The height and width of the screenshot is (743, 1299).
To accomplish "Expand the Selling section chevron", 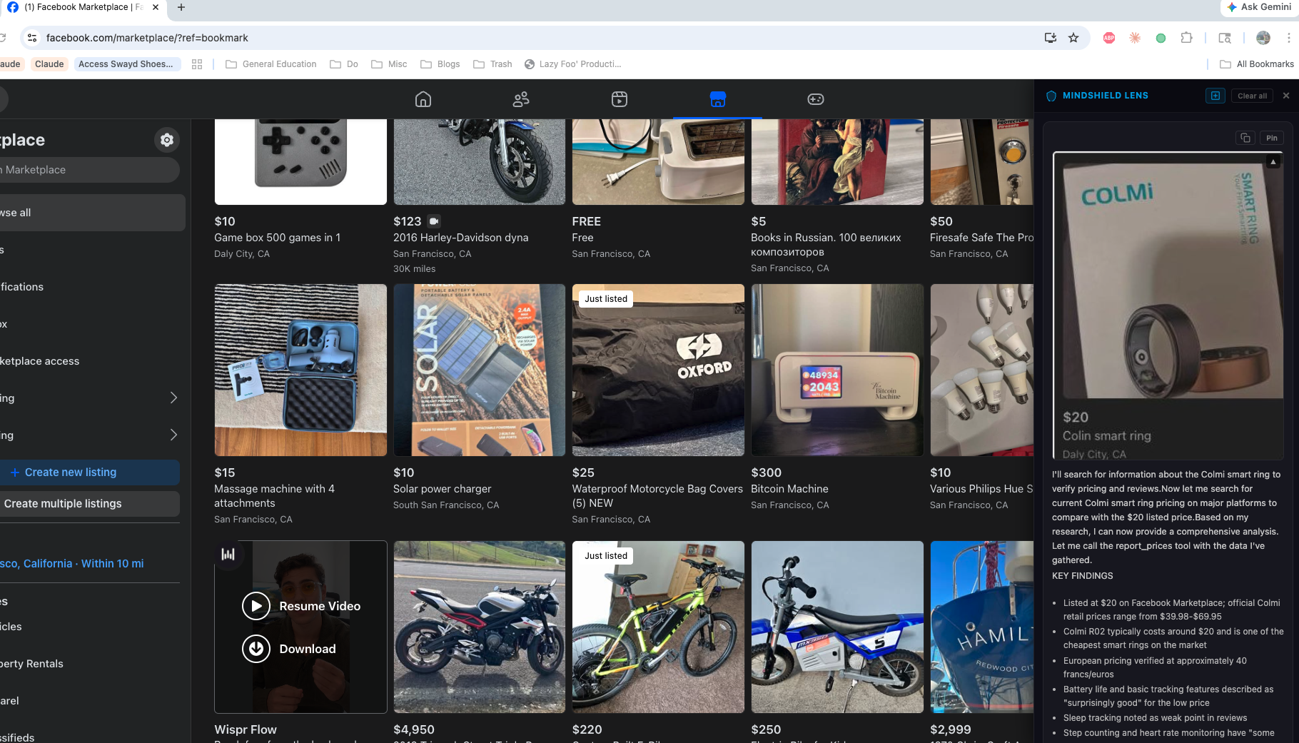I will (x=173, y=435).
